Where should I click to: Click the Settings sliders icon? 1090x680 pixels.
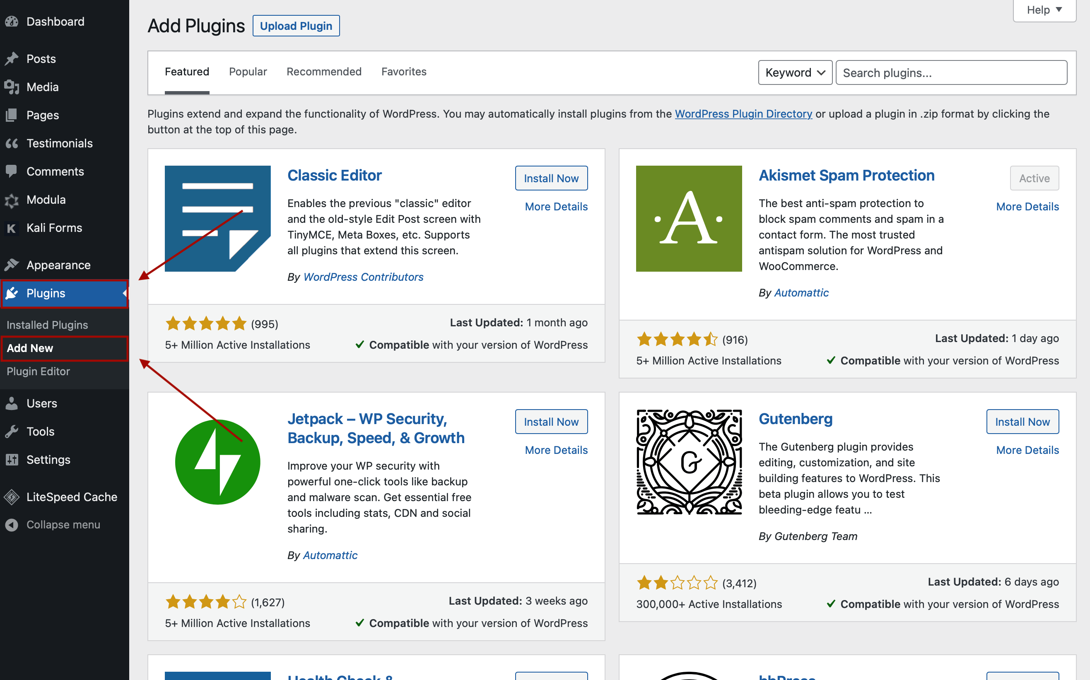(x=12, y=460)
